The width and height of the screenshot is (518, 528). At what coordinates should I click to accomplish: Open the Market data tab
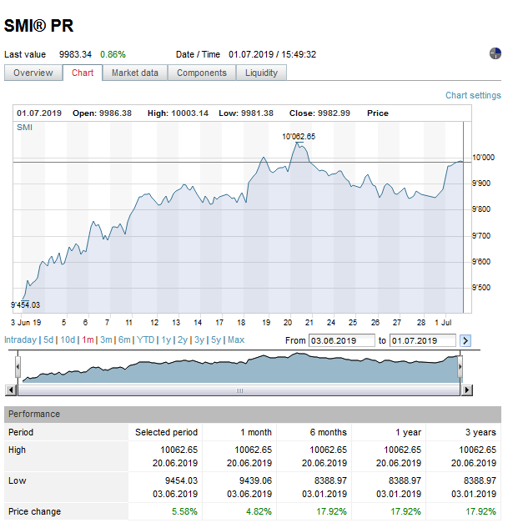pyautogui.click(x=135, y=73)
